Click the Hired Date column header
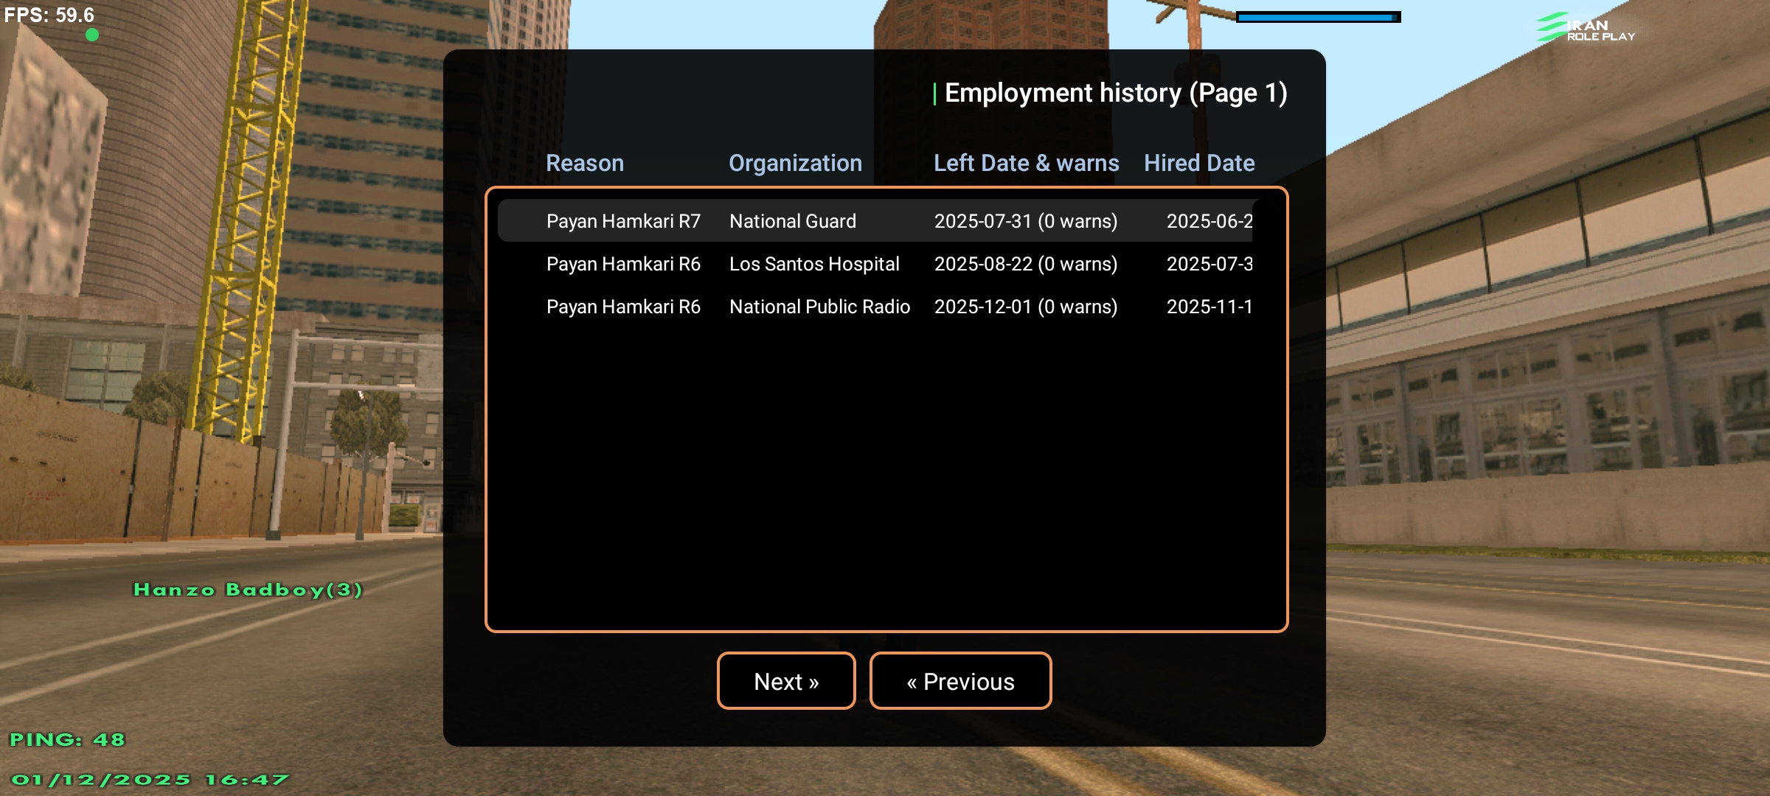Viewport: 1770px width, 796px height. (x=1199, y=163)
